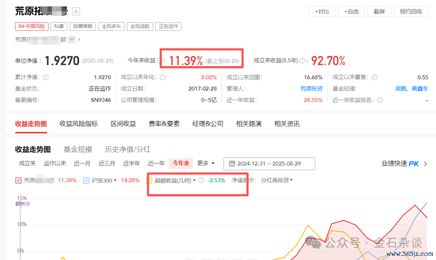This screenshot has height=260, width=436.
Task: Select the 成立来 time range
Action: 27,164
